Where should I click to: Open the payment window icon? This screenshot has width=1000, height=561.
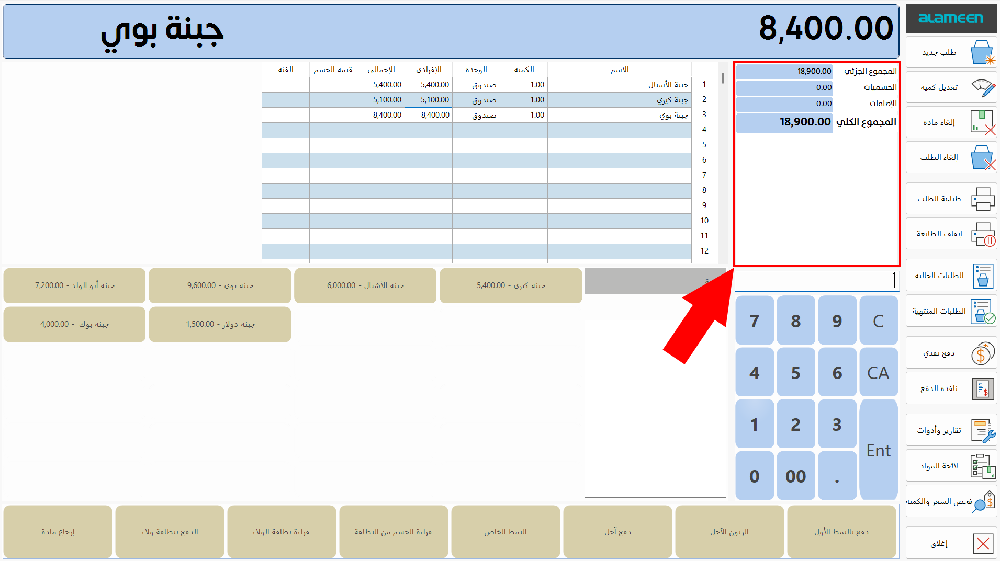pyautogui.click(x=982, y=389)
